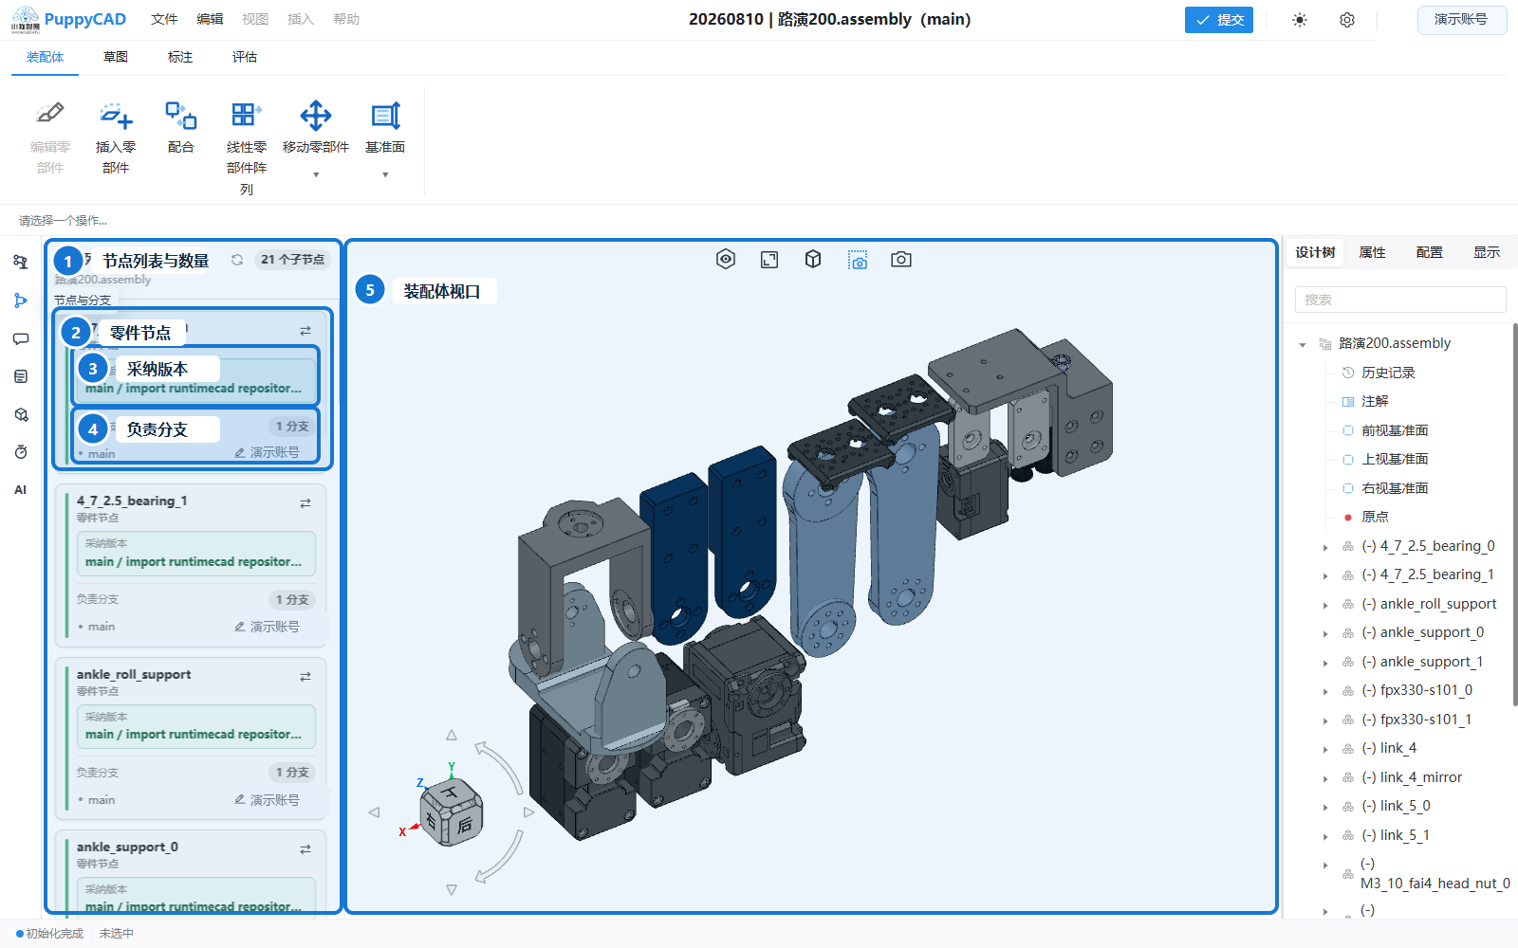
Task: Expand the fpx330-s101_0 tree node
Action: click(x=1325, y=691)
